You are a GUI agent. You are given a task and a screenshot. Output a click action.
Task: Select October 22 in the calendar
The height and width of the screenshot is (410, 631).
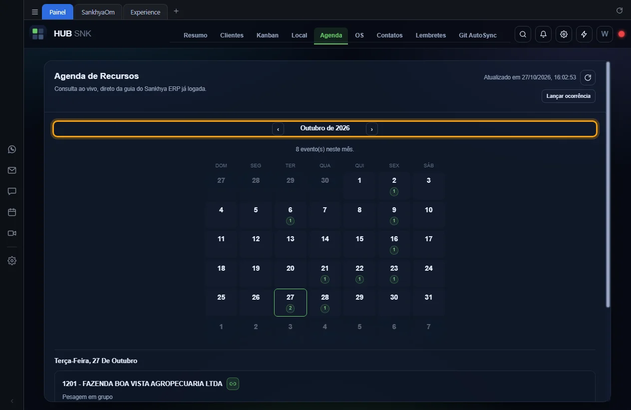(359, 273)
